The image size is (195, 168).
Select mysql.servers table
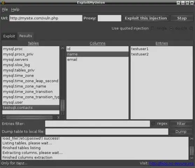point(31,59)
